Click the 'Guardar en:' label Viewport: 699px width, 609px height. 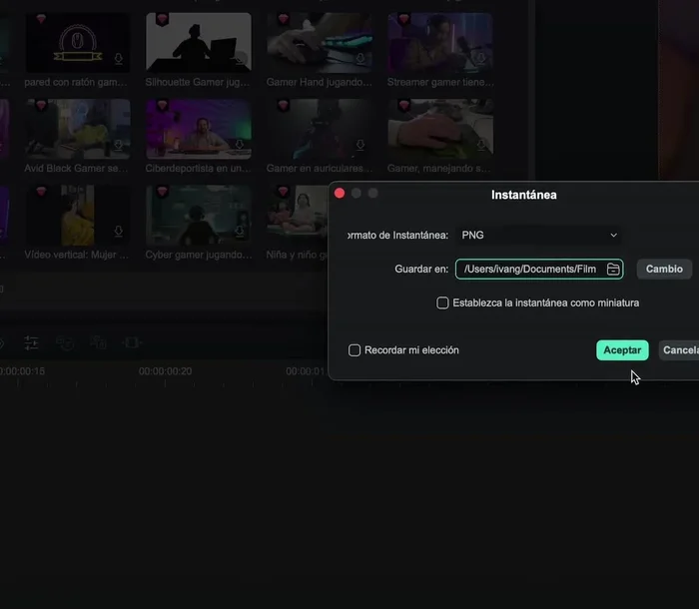[x=421, y=269]
